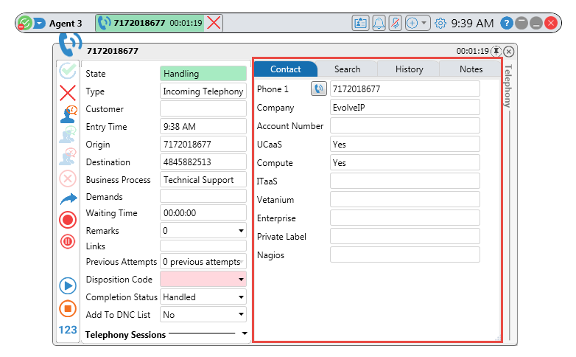Expand the Completion Status dropdown

coord(241,297)
